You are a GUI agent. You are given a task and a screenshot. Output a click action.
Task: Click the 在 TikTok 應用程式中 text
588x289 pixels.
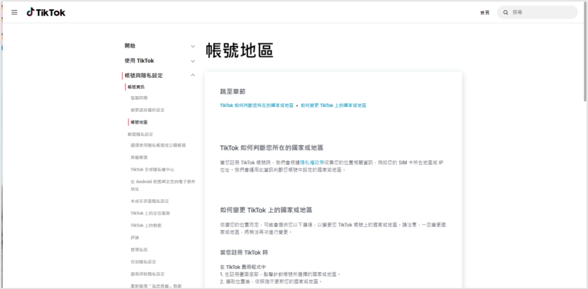[243, 267]
